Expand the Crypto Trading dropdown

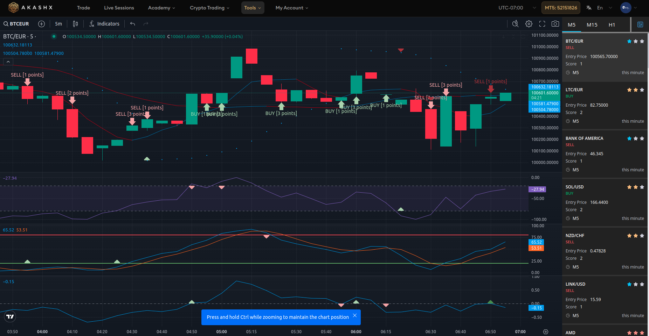pyautogui.click(x=209, y=8)
